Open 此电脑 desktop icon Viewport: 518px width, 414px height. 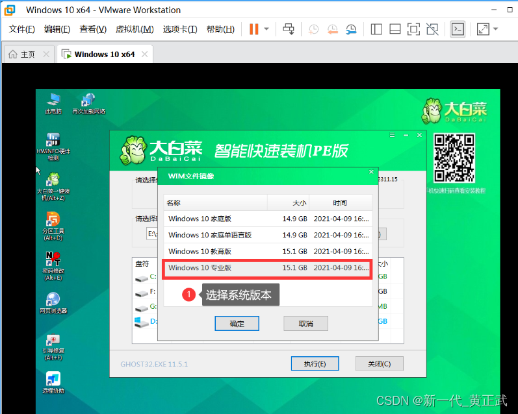tap(53, 103)
